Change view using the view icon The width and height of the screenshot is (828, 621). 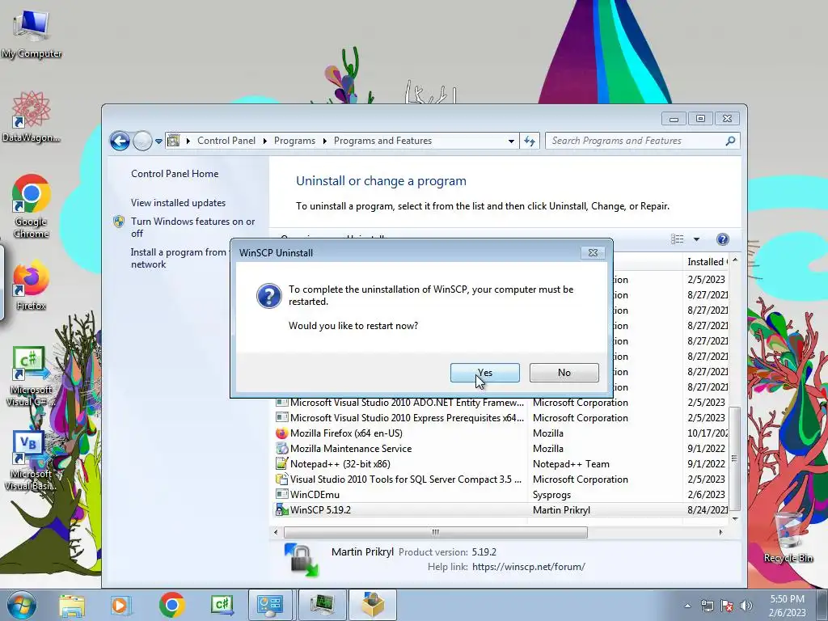678,239
